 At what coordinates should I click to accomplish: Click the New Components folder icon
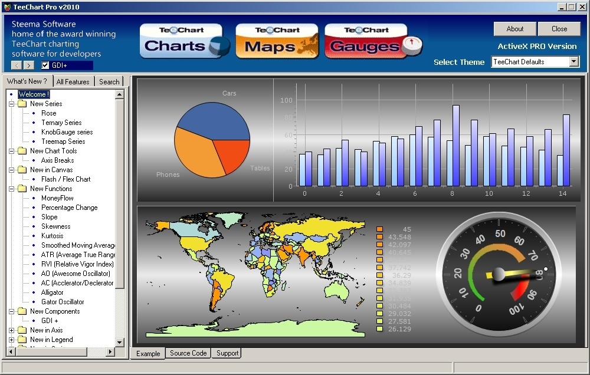coord(22,311)
